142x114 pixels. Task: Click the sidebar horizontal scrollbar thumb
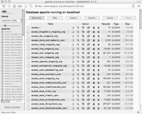[5, 102]
